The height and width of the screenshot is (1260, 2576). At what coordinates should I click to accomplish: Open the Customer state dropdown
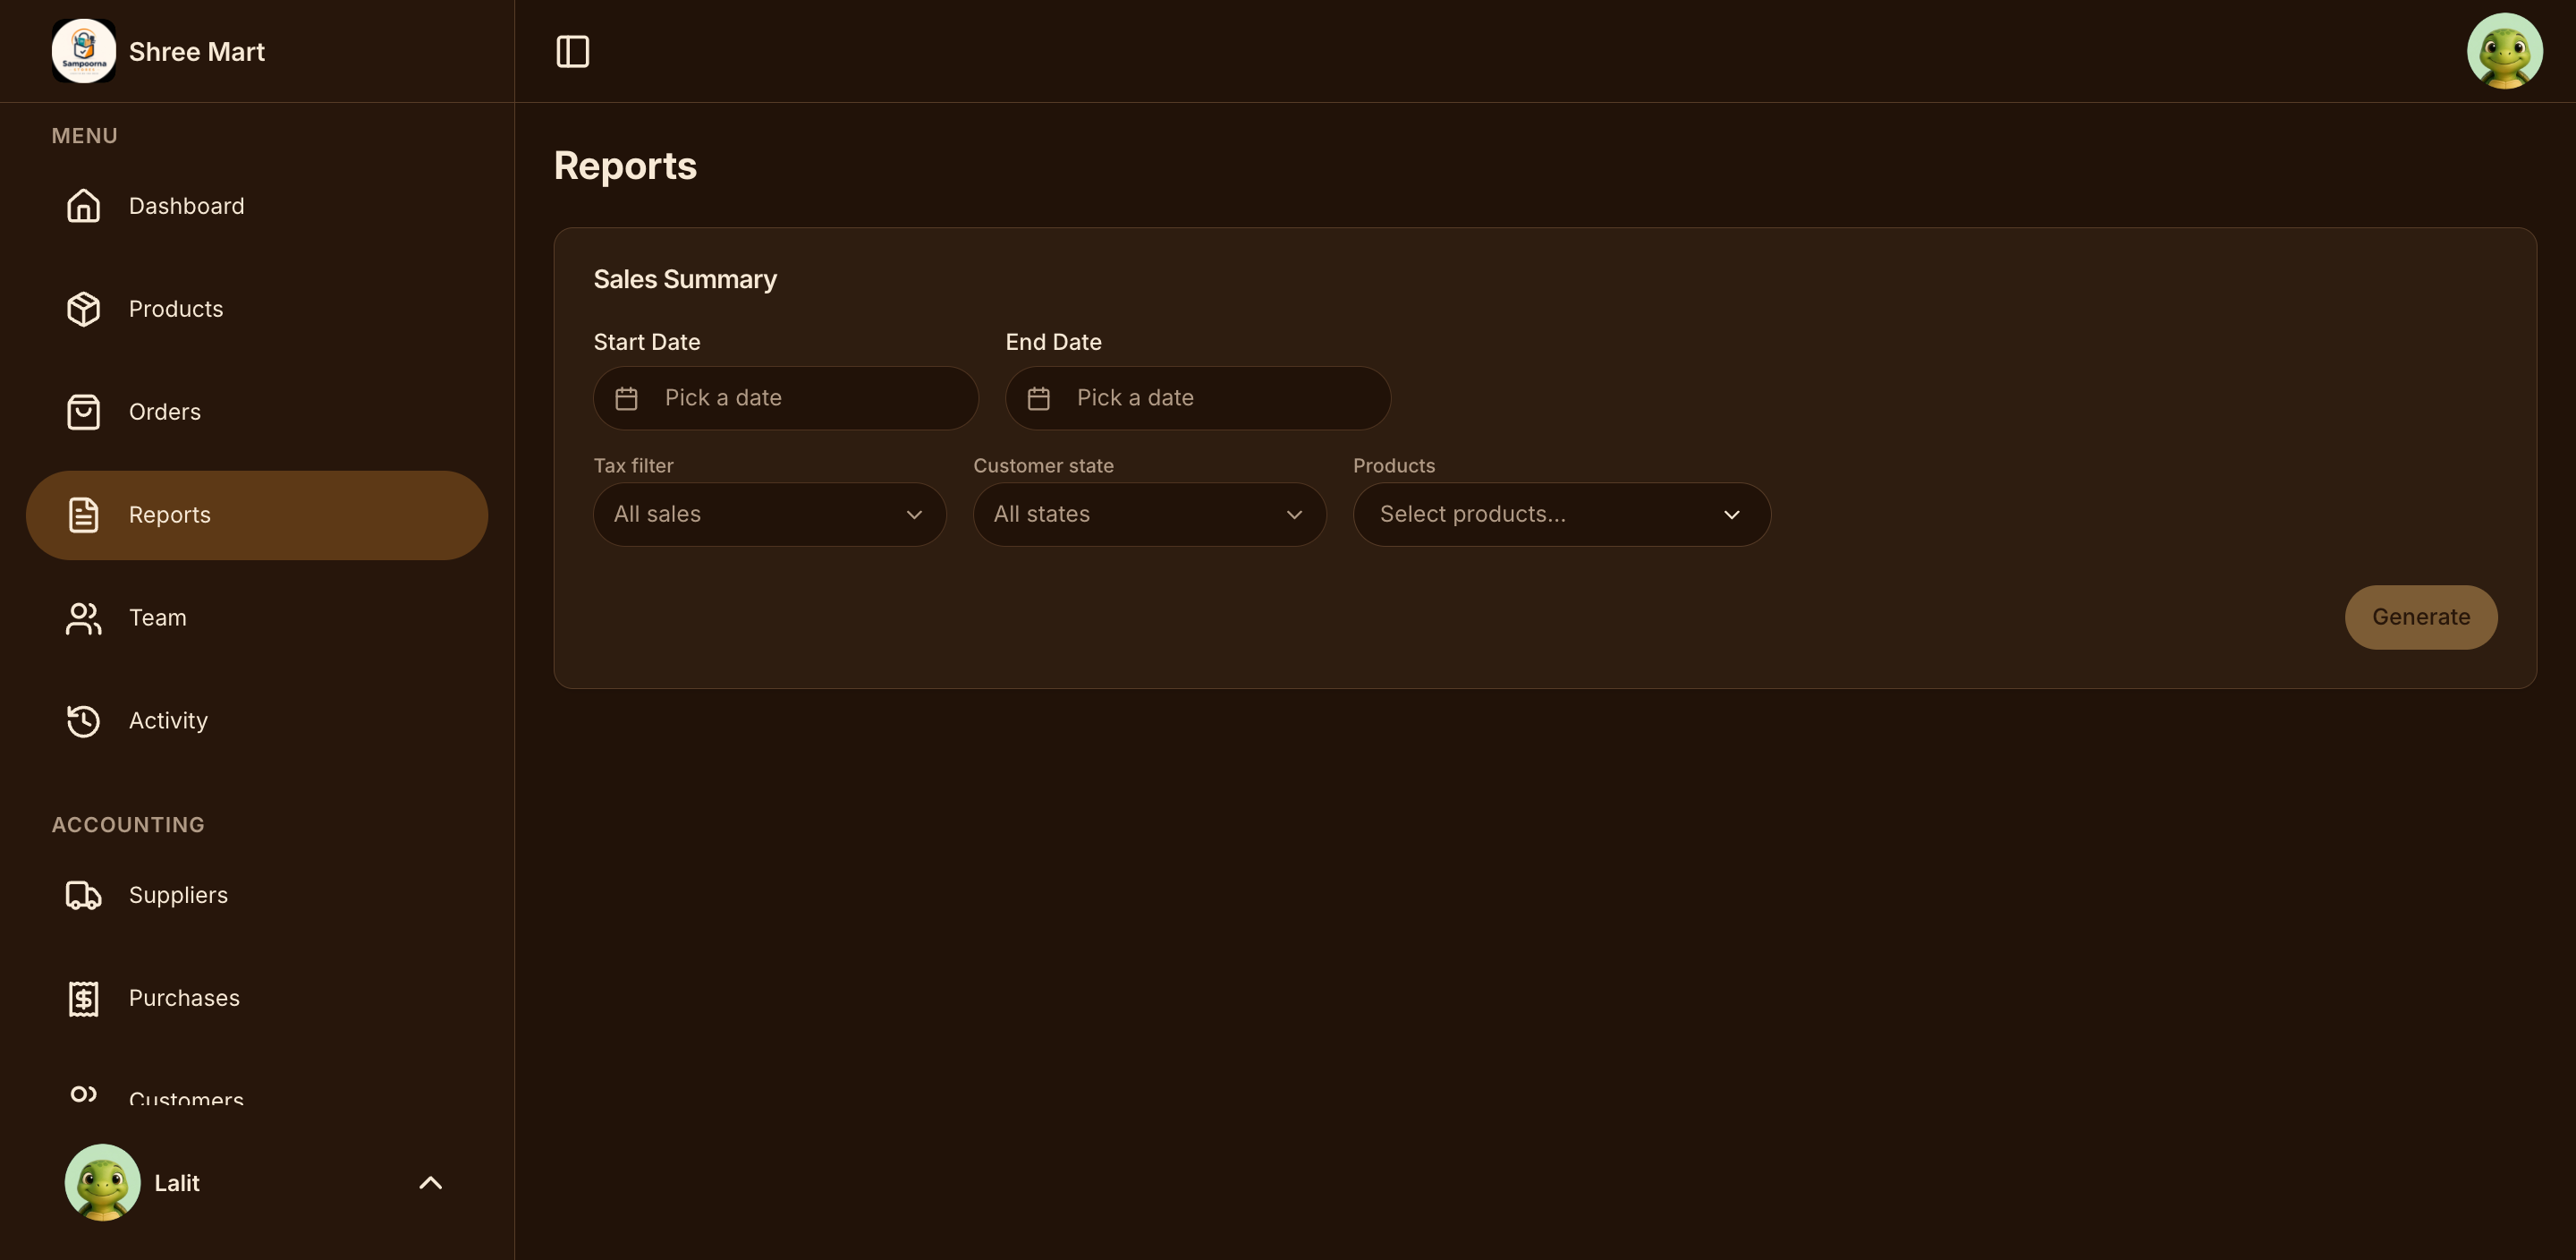pyautogui.click(x=1149, y=515)
